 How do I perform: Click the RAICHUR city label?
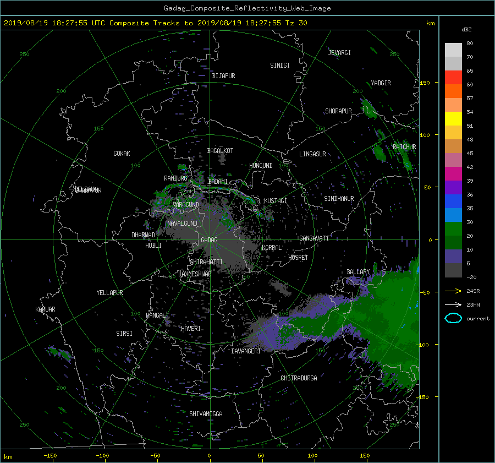tap(404, 147)
